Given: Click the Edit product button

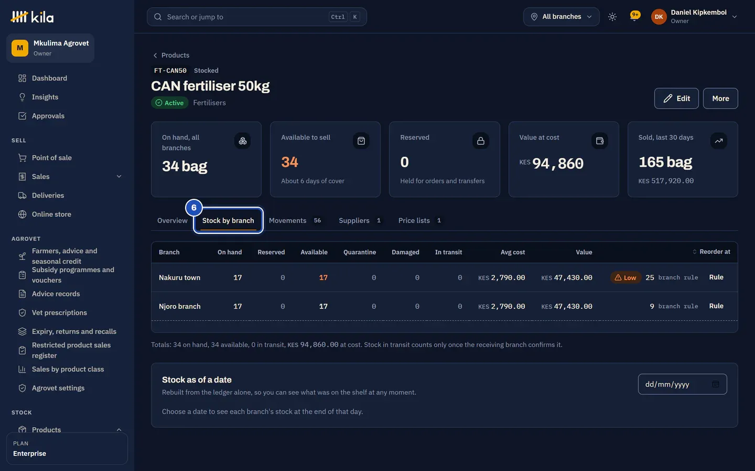Looking at the screenshot, I should tap(676, 98).
